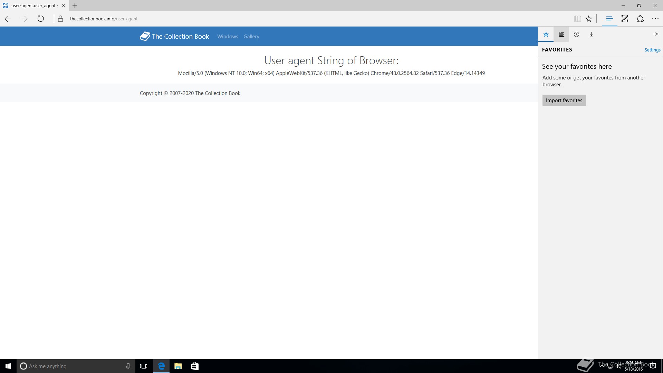Click the lock site-info icon
The height and width of the screenshot is (373, 663).
tap(60, 19)
